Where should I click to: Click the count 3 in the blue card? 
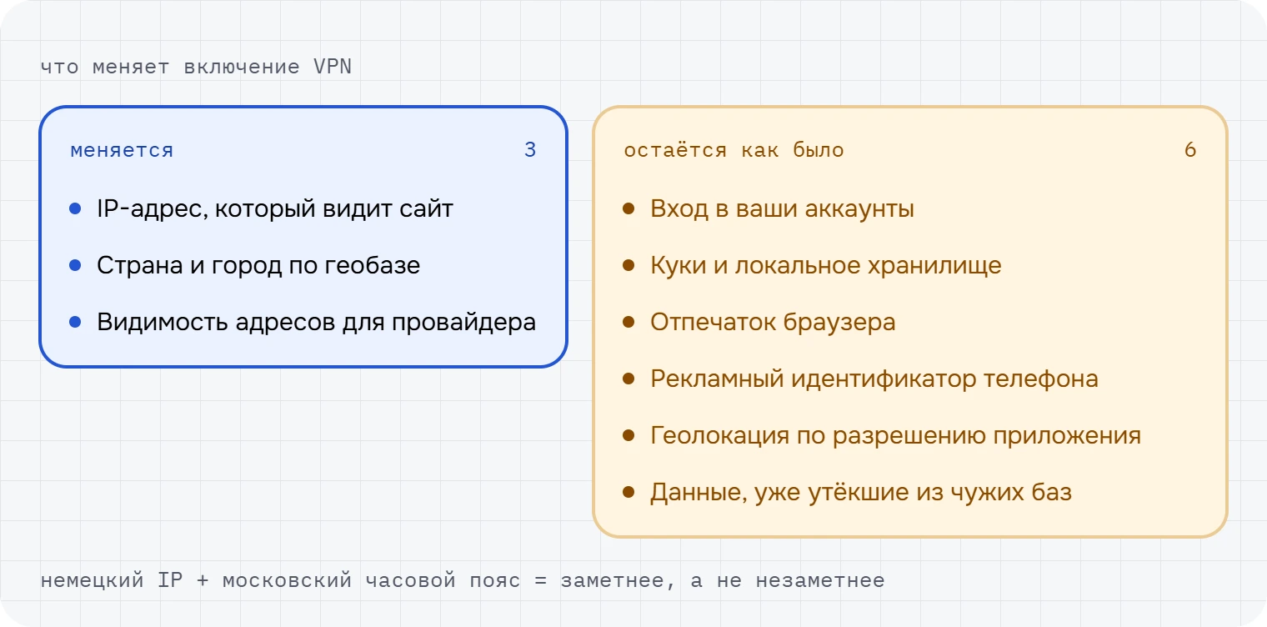(530, 151)
